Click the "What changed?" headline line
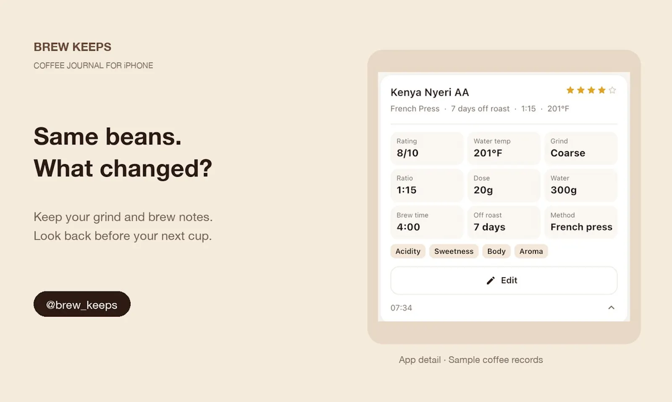The width and height of the screenshot is (672, 402). (x=123, y=168)
